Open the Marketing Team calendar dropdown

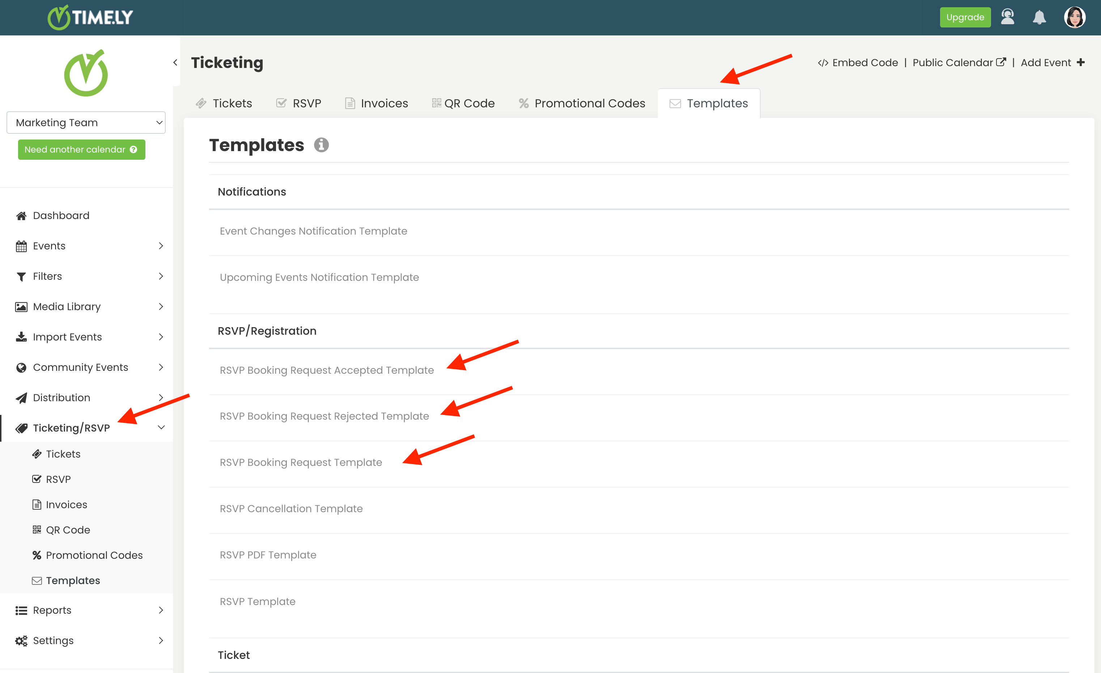pyautogui.click(x=86, y=123)
